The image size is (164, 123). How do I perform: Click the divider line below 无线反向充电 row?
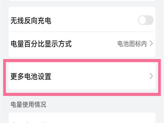click(x=82, y=32)
